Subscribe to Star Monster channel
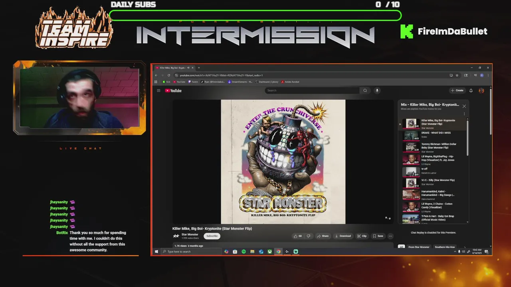Viewport: 511px width, 287px height. (212, 236)
